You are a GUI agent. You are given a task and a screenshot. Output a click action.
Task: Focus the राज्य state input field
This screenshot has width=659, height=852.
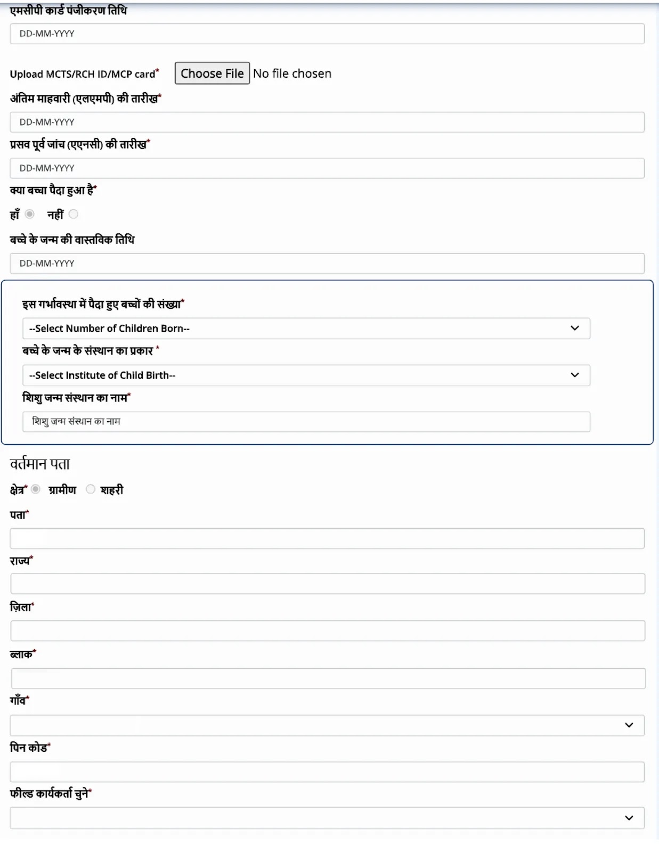pyautogui.click(x=328, y=584)
